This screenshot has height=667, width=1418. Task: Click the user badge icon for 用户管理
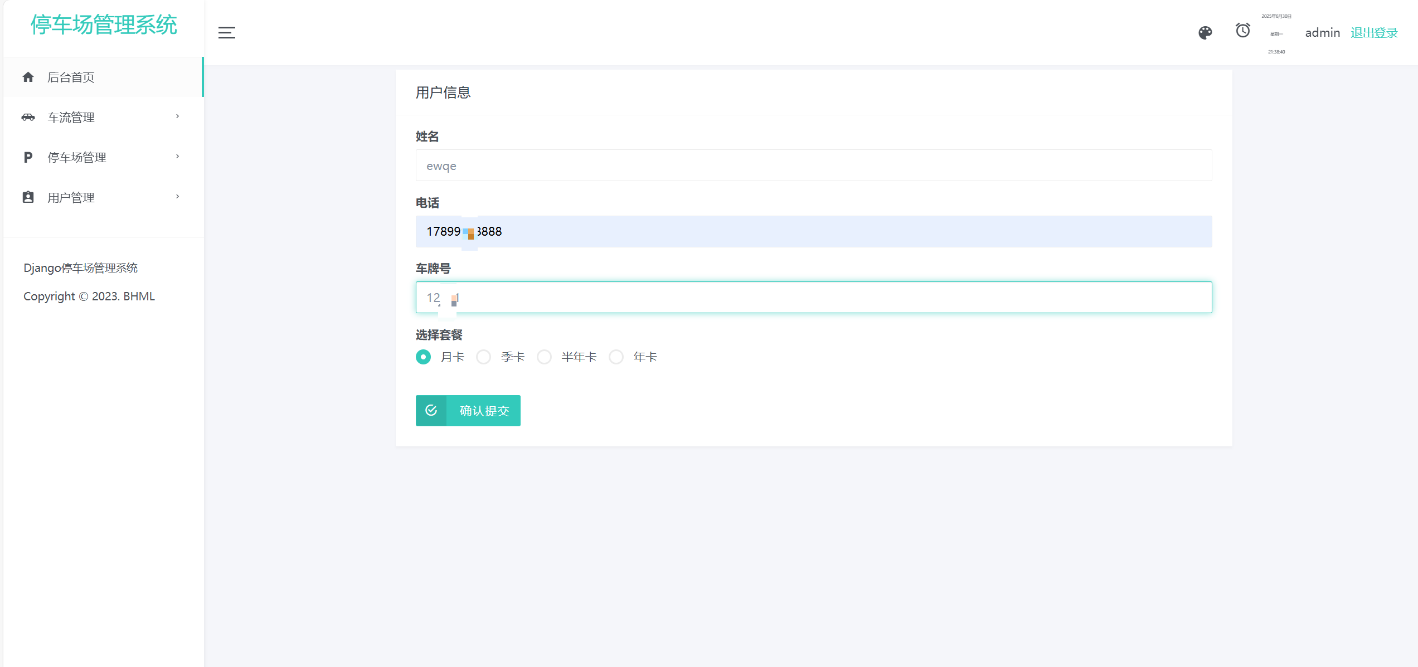click(28, 197)
